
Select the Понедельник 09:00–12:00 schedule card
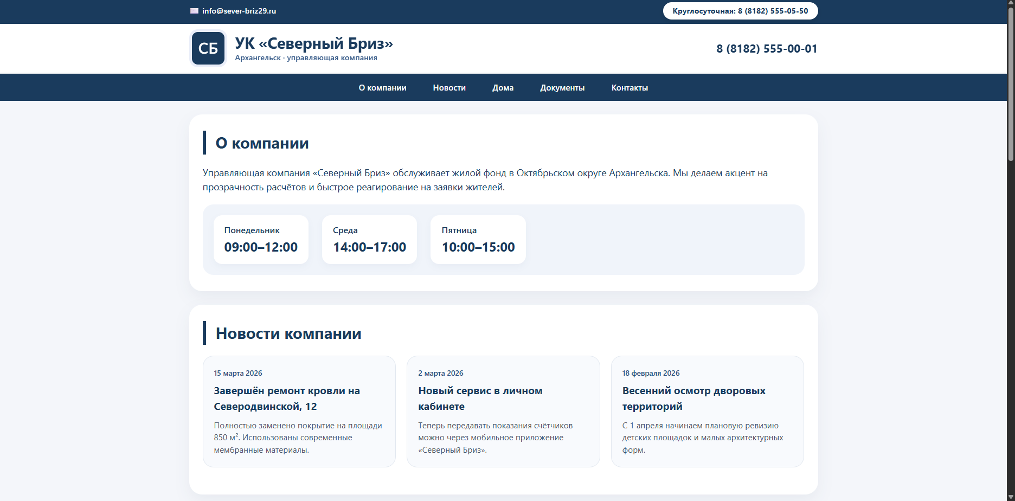(x=261, y=240)
